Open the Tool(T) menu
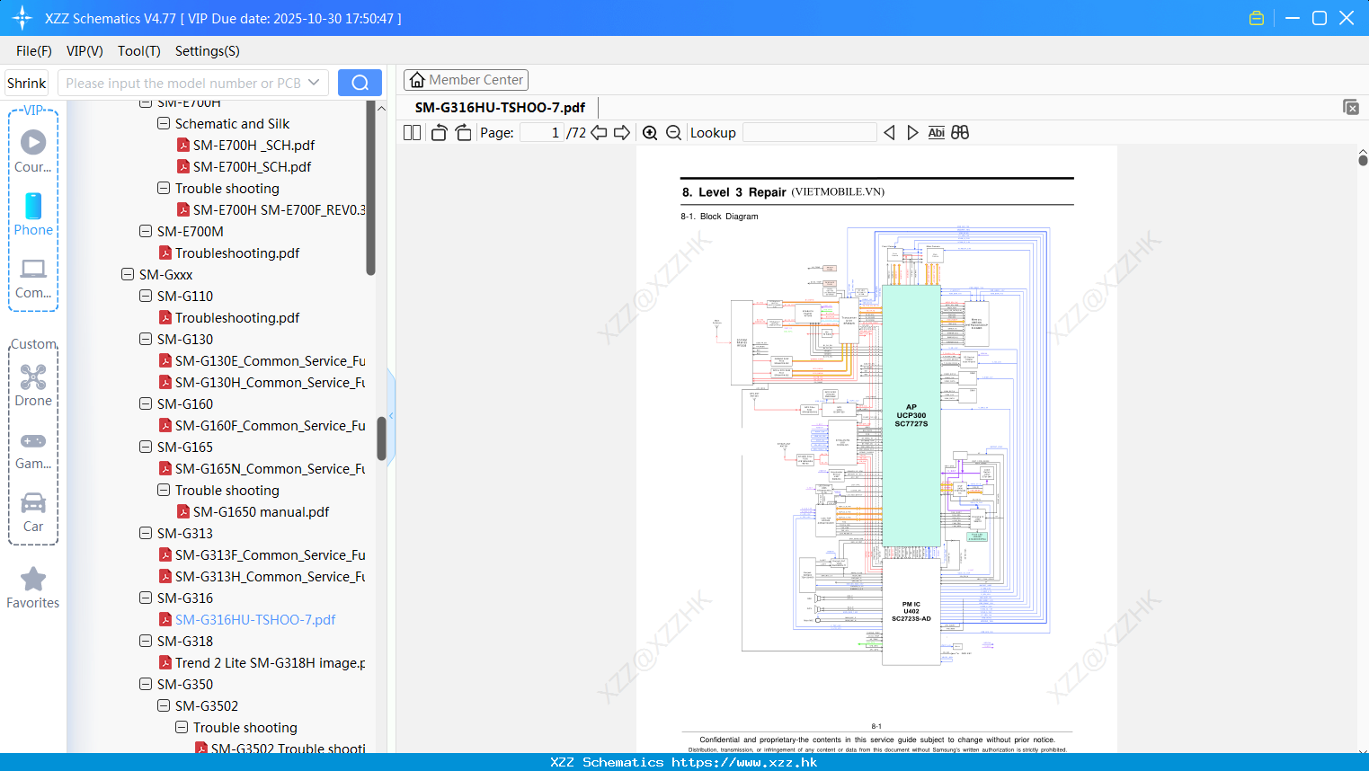The width and height of the screenshot is (1369, 771). [x=138, y=51]
